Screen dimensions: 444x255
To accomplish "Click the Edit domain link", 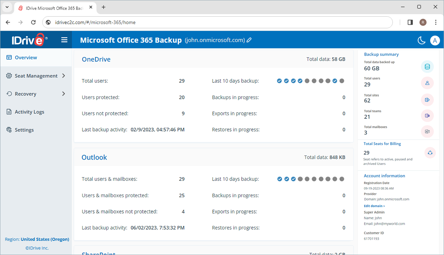I will [x=374, y=206].
